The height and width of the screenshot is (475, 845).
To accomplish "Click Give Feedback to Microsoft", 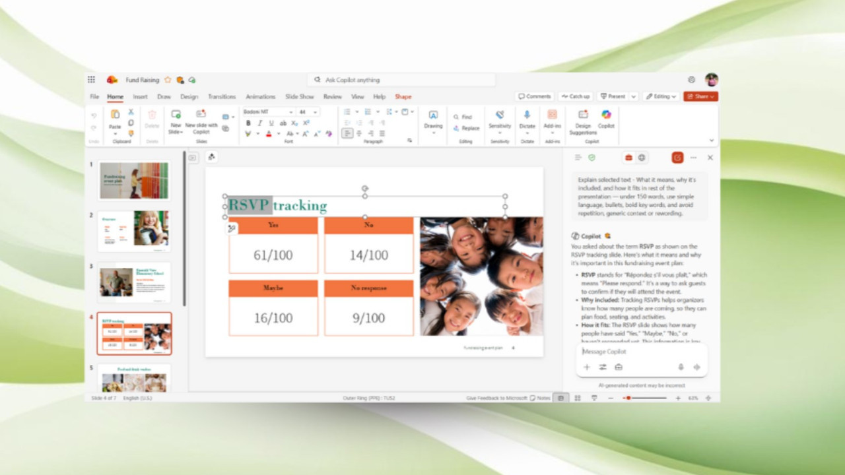I will pos(498,398).
